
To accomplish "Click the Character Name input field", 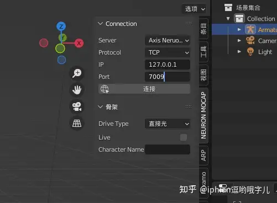I will pos(168,149).
